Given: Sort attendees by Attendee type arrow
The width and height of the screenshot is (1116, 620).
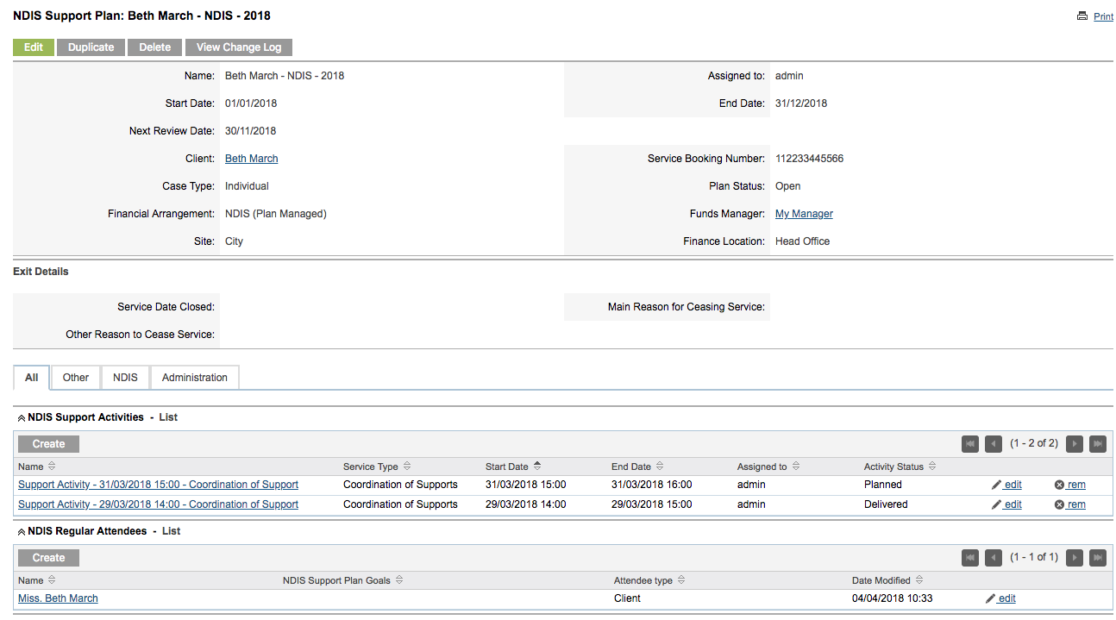Looking at the screenshot, I should click(x=680, y=580).
